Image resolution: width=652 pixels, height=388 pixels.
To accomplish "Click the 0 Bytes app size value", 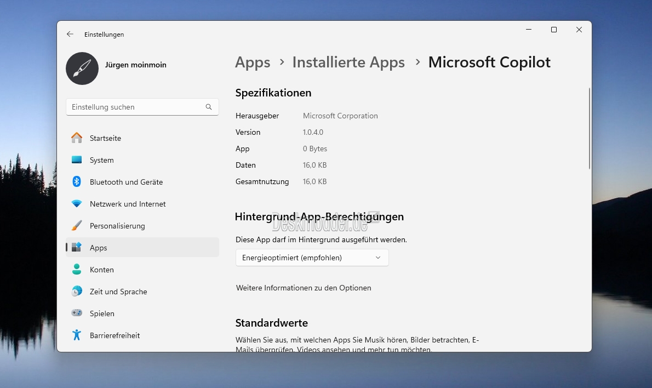I will tap(315, 149).
